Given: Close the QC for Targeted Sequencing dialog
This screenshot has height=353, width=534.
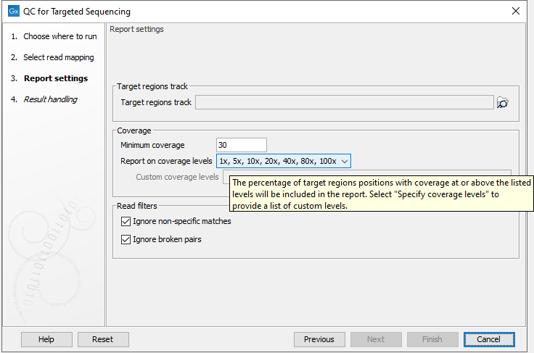Looking at the screenshot, I should click(516, 12).
